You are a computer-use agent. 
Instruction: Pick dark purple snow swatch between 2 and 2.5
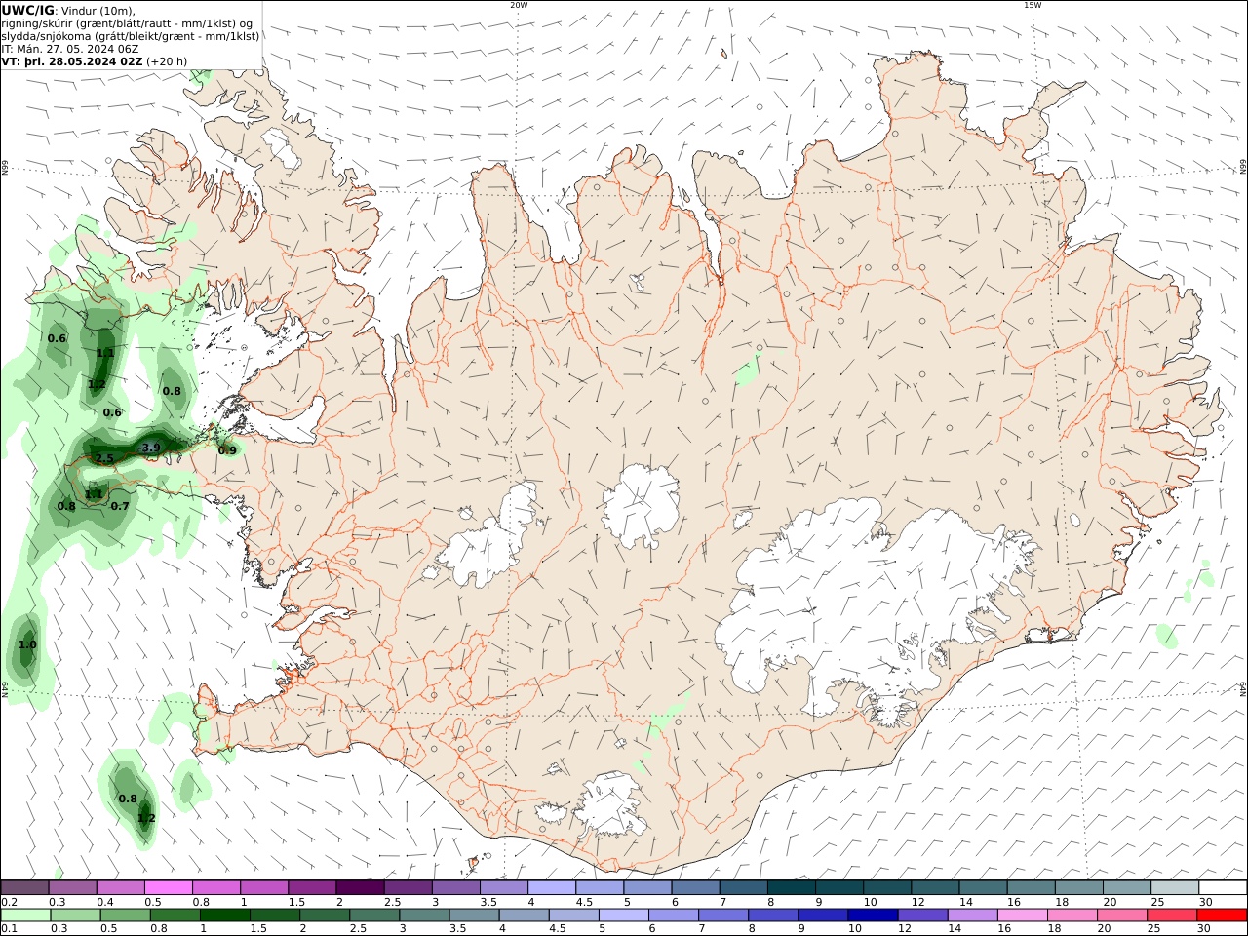[x=360, y=887]
